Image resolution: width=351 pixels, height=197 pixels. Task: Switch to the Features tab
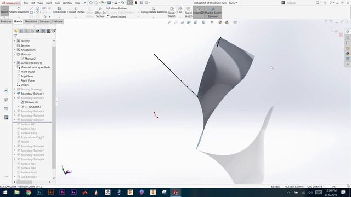6,21
